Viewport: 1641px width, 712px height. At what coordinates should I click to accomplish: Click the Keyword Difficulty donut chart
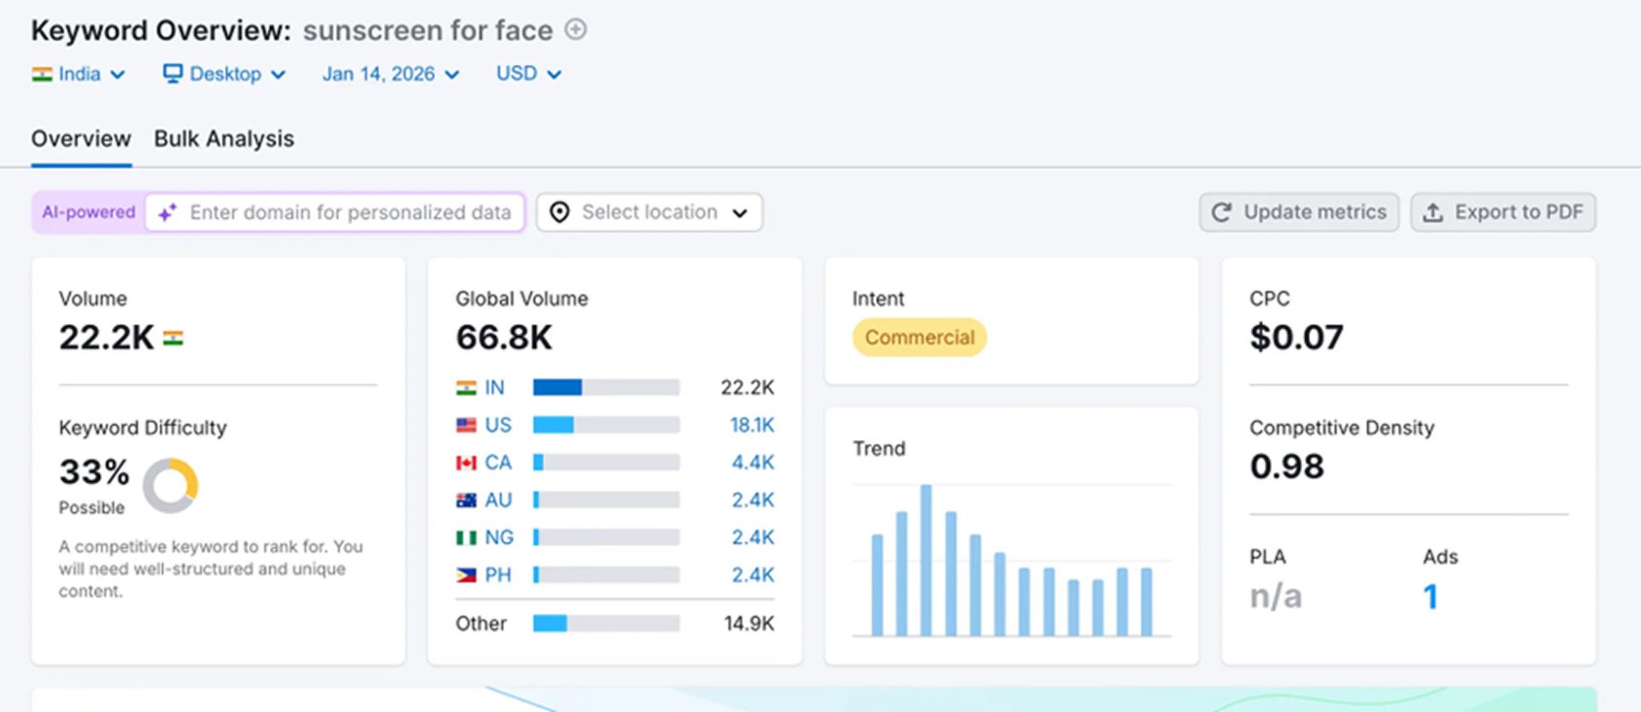170,485
